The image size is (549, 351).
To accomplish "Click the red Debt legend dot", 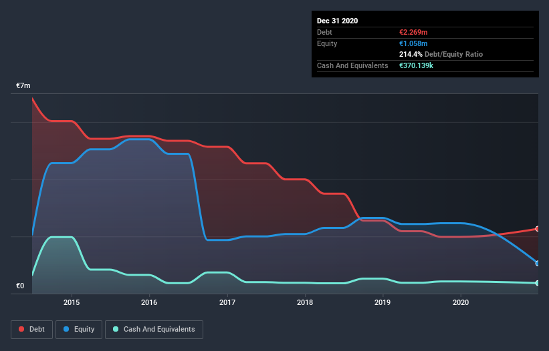I will coord(21,329).
